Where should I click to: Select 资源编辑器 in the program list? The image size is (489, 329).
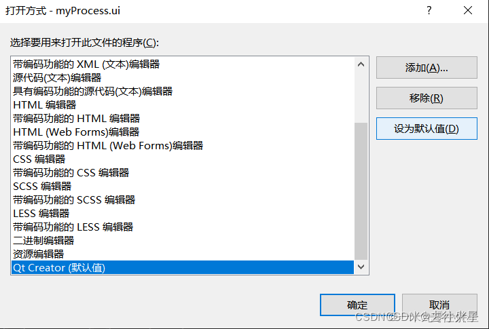pyautogui.click(x=183, y=254)
